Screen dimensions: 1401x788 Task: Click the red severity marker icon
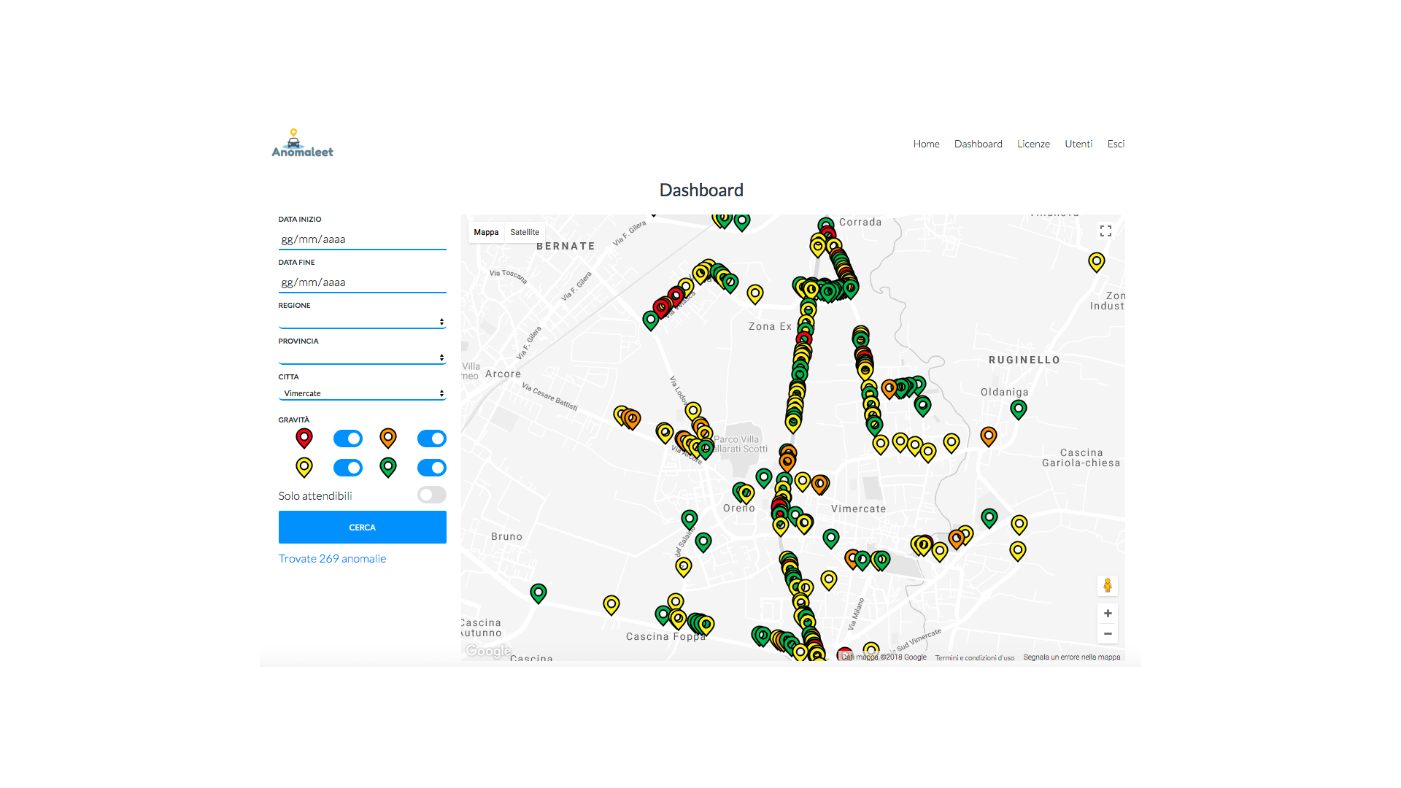click(304, 437)
